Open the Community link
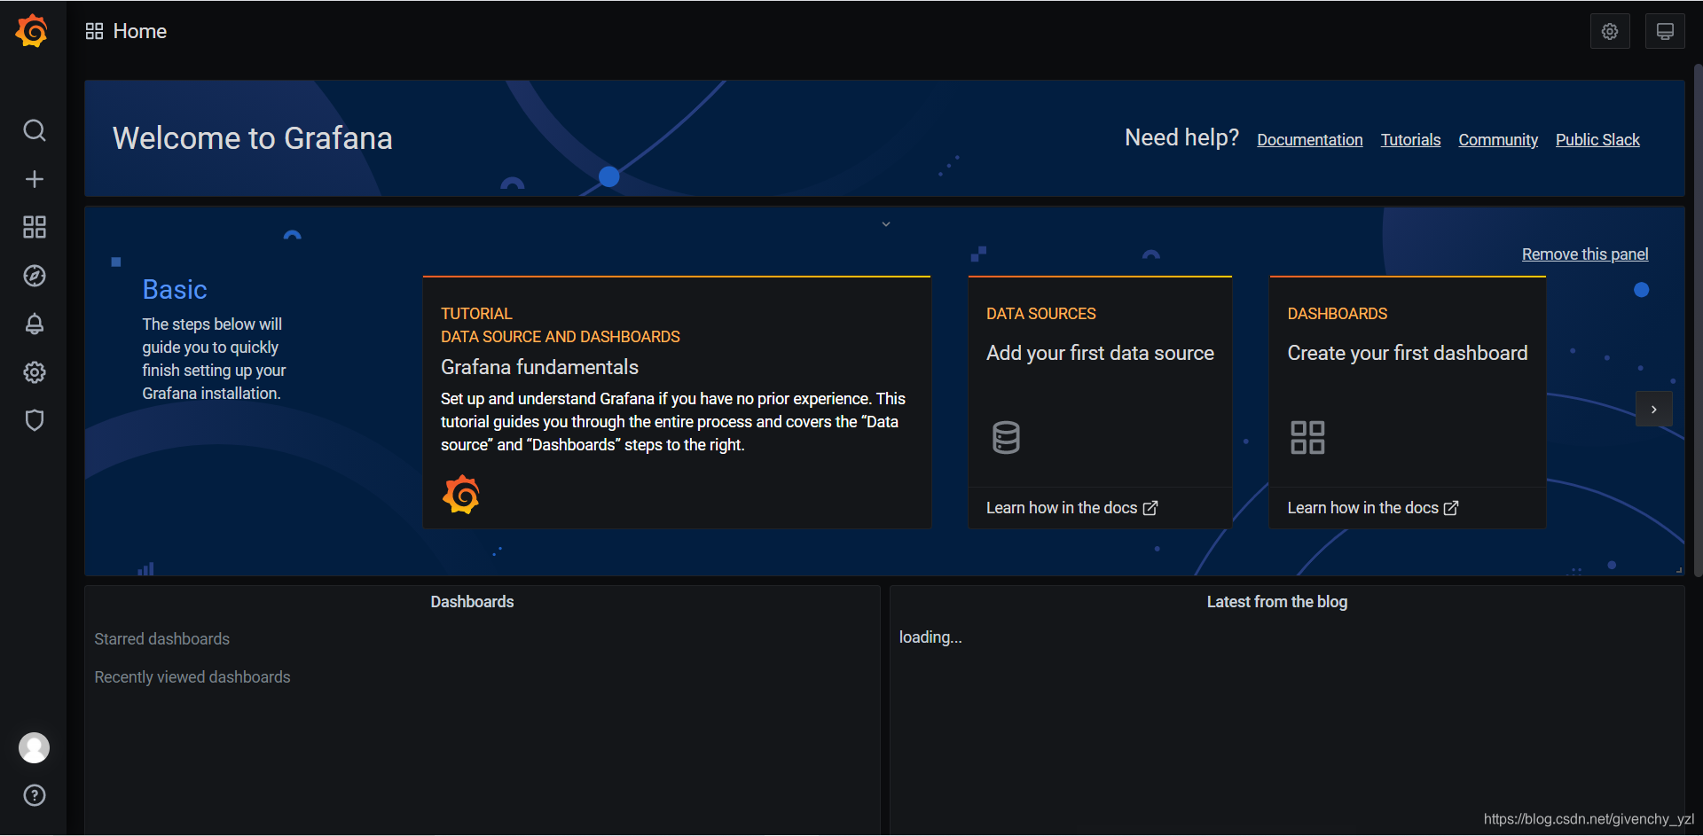 pyautogui.click(x=1498, y=140)
